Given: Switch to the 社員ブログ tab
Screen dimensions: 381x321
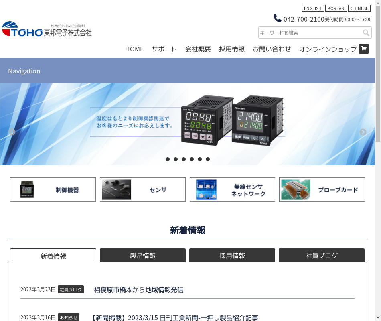Looking at the screenshot, I should (322, 256).
